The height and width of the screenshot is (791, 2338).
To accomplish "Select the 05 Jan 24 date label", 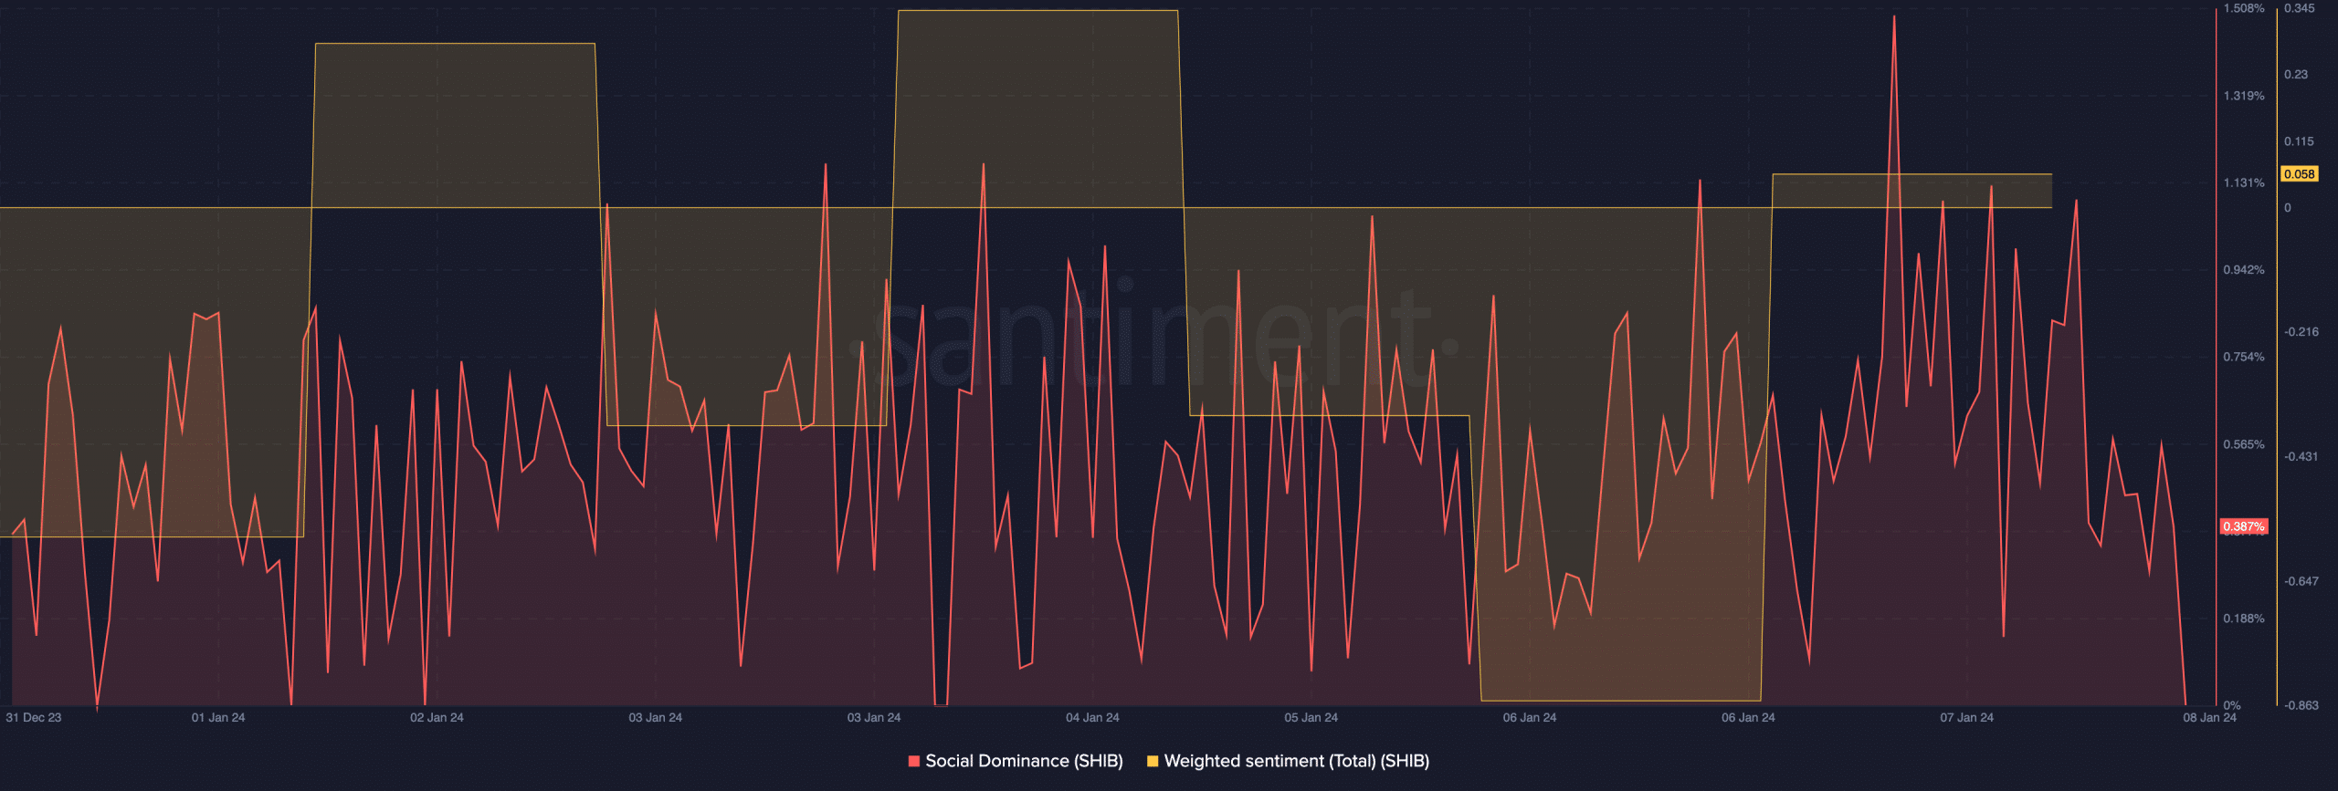I will pyautogui.click(x=1311, y=717).
